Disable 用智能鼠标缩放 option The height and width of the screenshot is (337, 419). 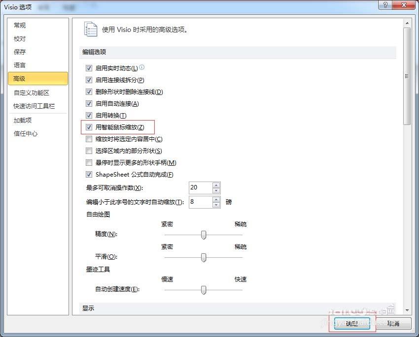(x=89, y=127)
